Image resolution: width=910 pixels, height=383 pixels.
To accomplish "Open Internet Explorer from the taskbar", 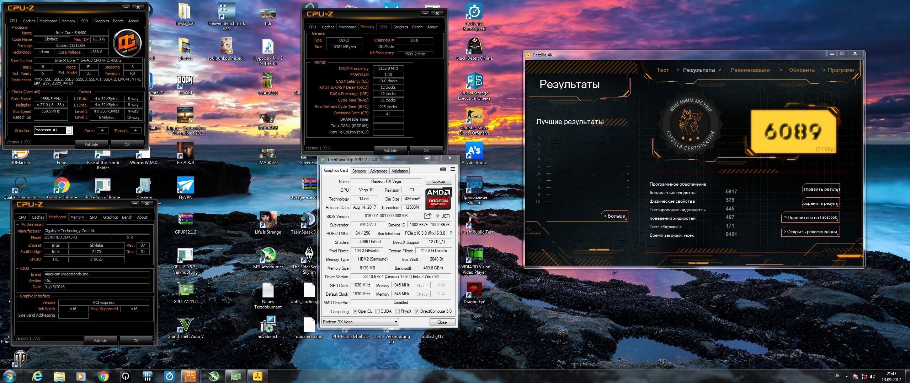I will (x=37, y=376).
